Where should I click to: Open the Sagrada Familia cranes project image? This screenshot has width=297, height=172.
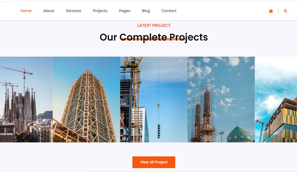[26, 100]
